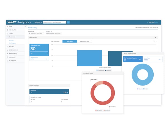Open My Reports in the sidebar menu
Image resolution: width=167 pixels, height=125 pixels.
(15, 61)
